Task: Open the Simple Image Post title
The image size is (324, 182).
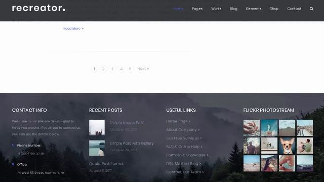Action: point(127,122)
